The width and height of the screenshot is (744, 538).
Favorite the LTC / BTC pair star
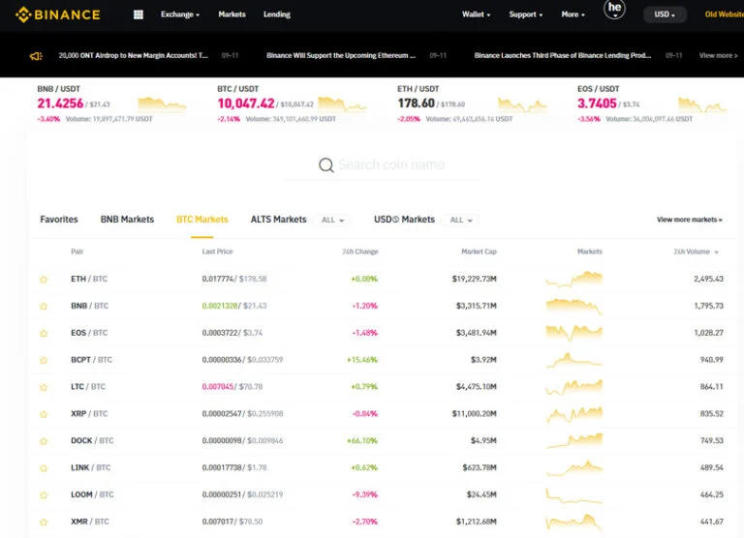44,387
